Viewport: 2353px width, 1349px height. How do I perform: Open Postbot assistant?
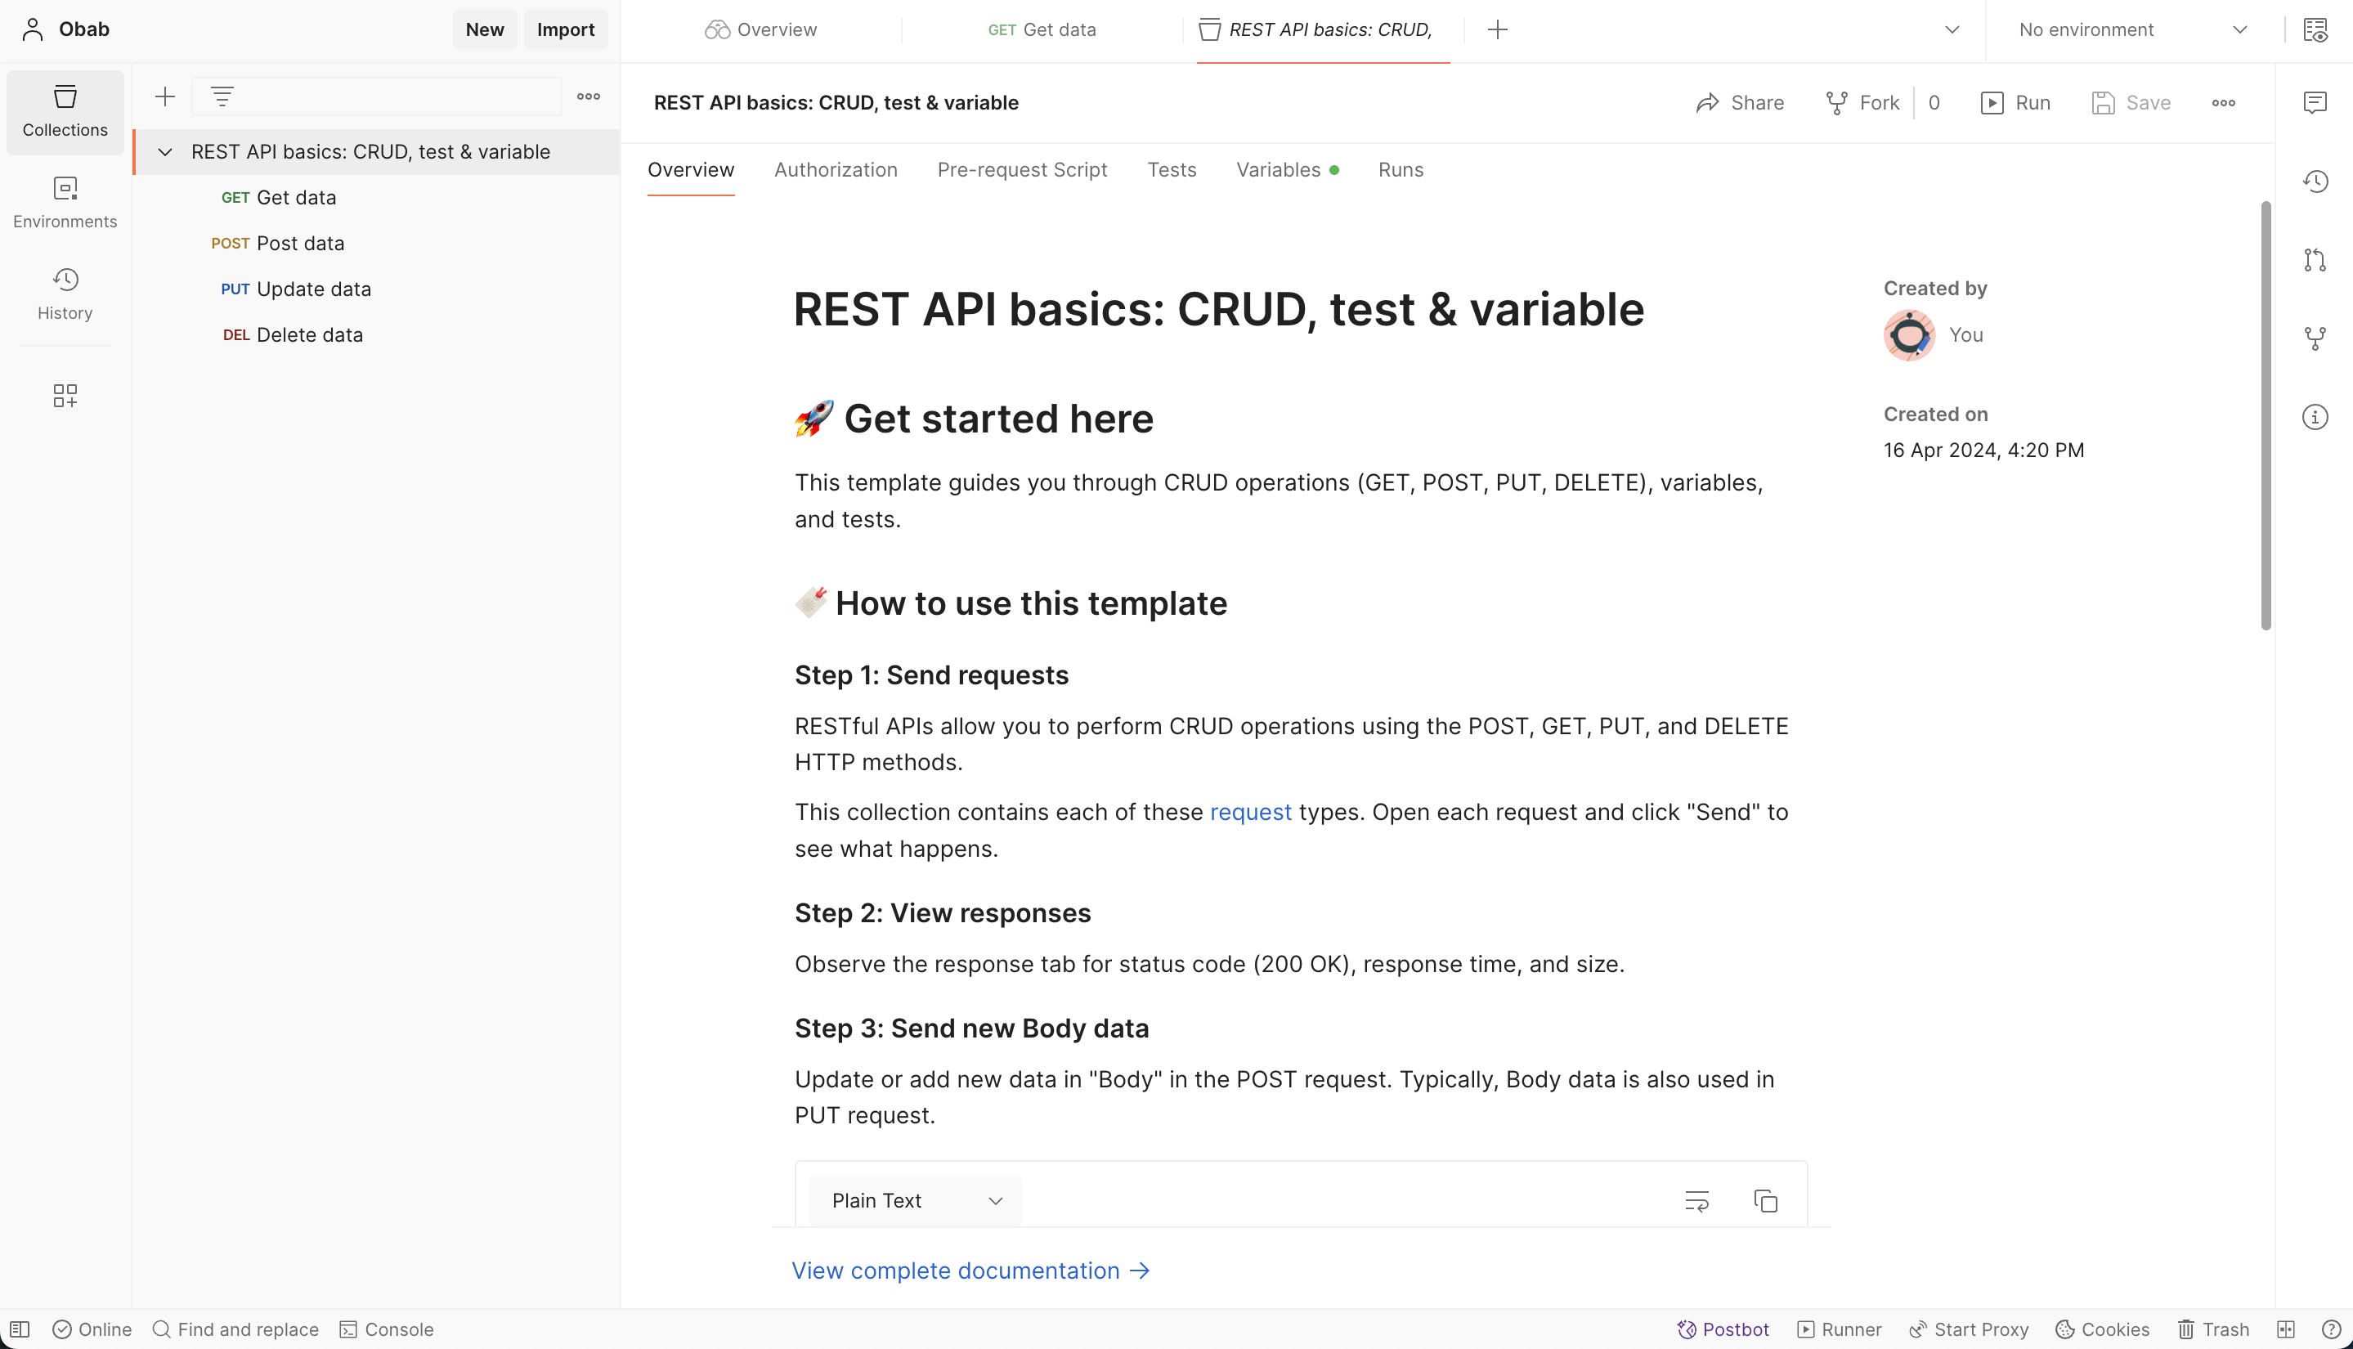(1722, 1329)
